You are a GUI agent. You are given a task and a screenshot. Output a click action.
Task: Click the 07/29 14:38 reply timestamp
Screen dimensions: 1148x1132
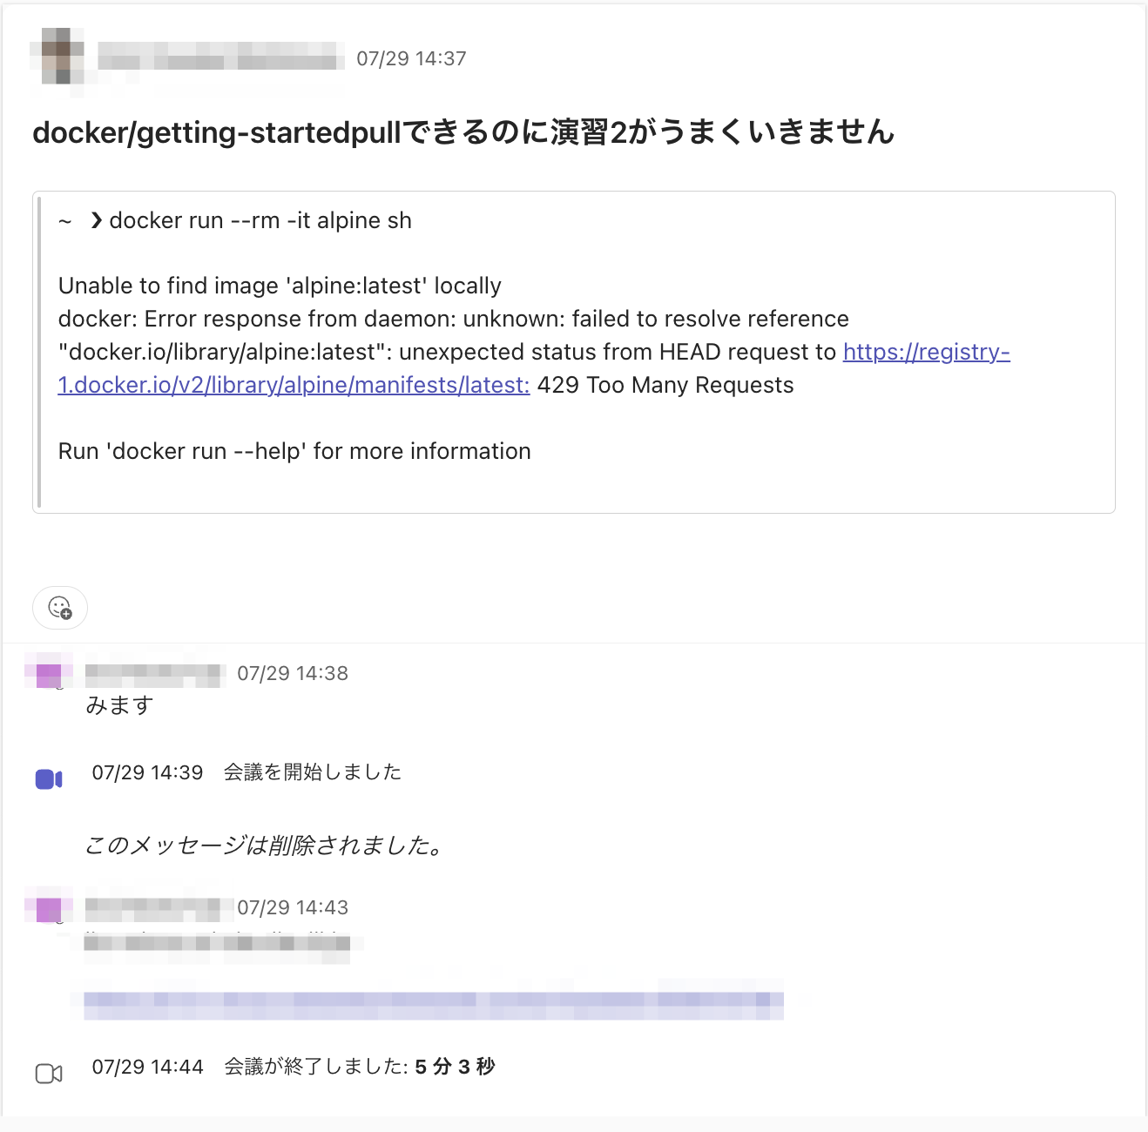pyautogui.click(x=293, y=673)
